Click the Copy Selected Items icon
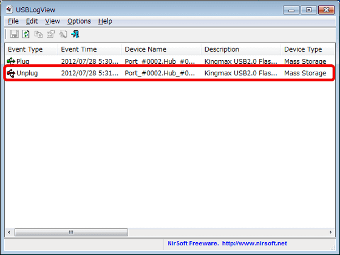 (39, 34)
